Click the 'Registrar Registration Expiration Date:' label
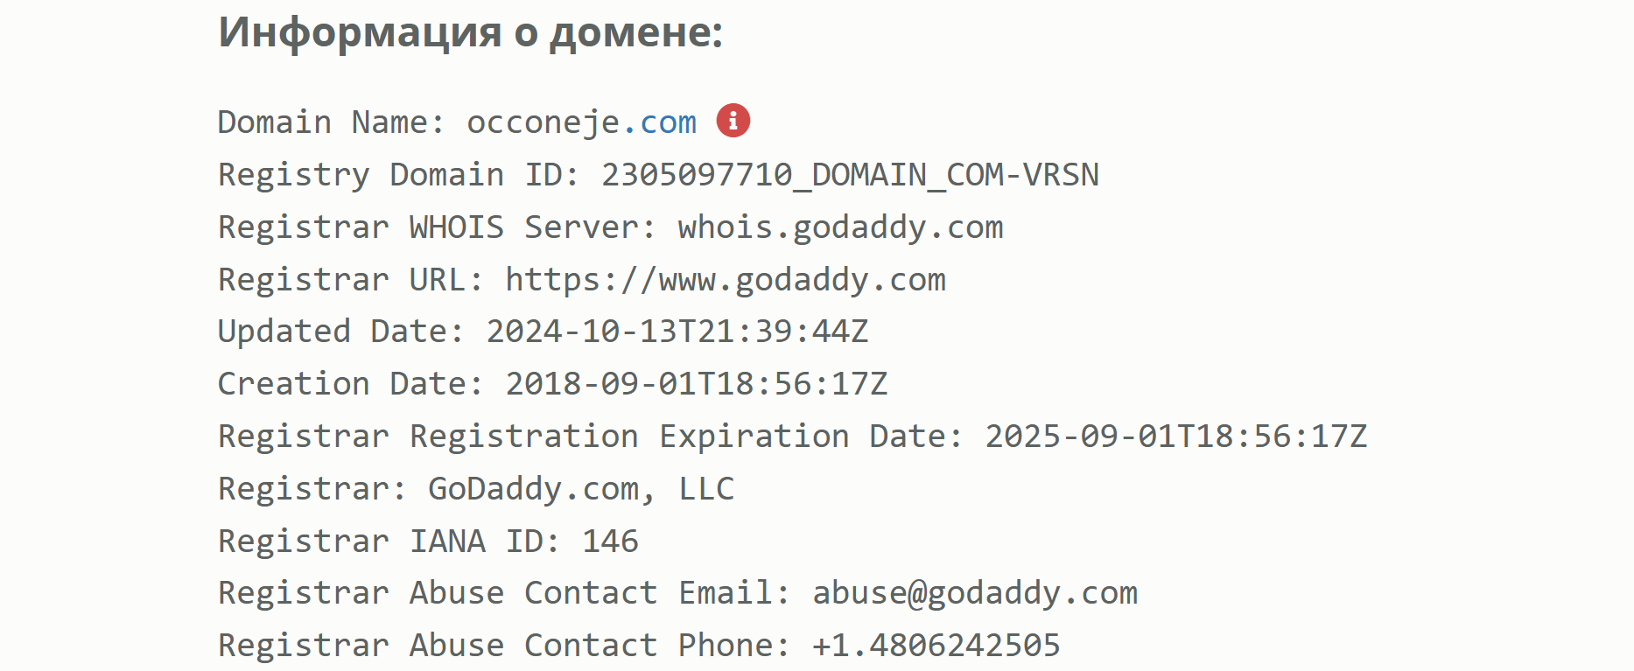The width and height of the screenshot is (1634, 671). [x=591, y=437]
